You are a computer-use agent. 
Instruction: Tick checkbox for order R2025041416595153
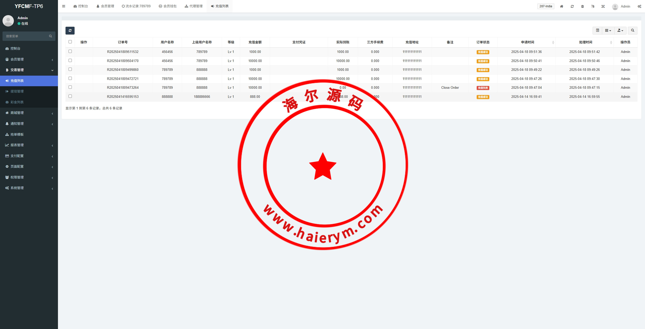pyautogui.click(x=70, y=96)
